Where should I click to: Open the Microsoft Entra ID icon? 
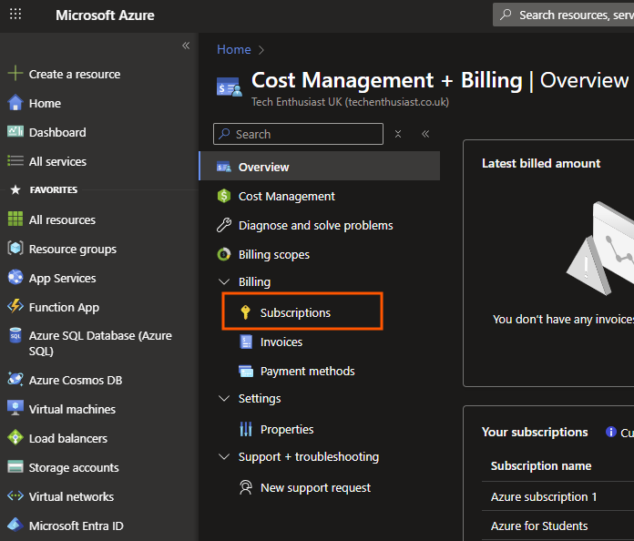(x=15, y=526)
